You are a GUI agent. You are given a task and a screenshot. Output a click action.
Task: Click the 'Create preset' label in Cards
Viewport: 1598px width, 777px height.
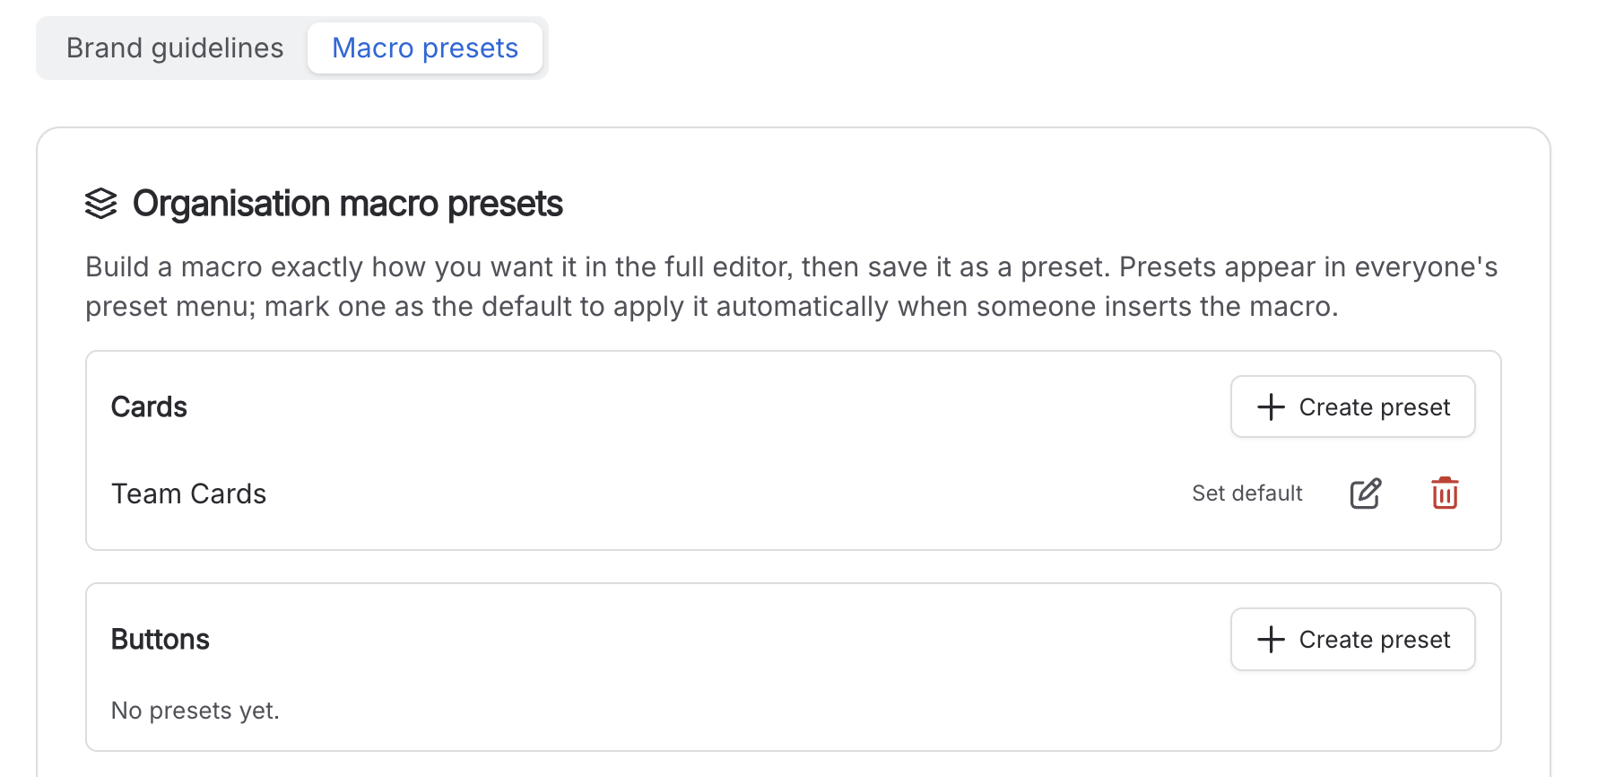(x=1375, y=407)
